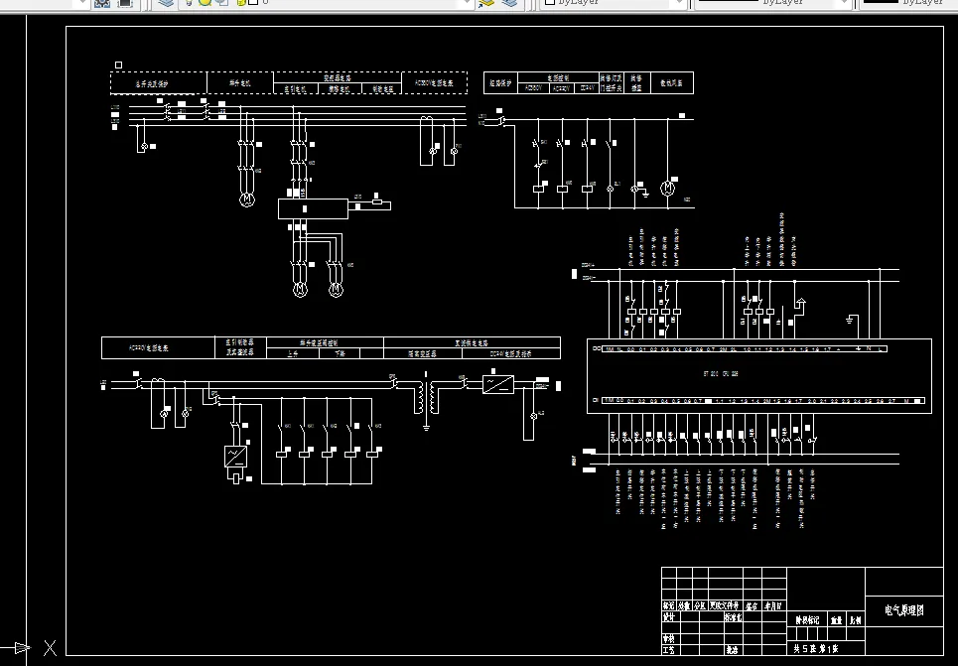Open the Workspace Settings gear icon
This screenshot has height=666, width=958.
click(x=102, y=2)
